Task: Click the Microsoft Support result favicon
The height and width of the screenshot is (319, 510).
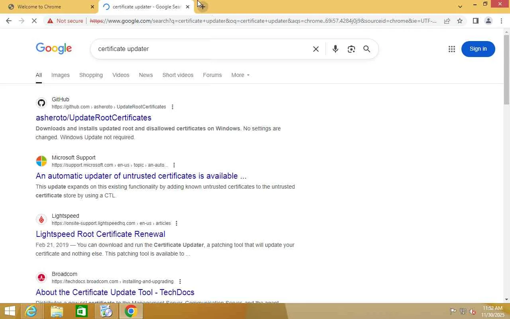Action: click(x=41, y=161)
